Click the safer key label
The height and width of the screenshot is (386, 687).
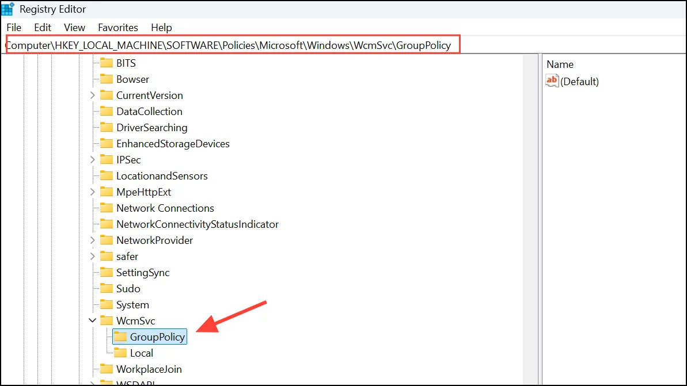pyautogui.click(x=127, y=257)
